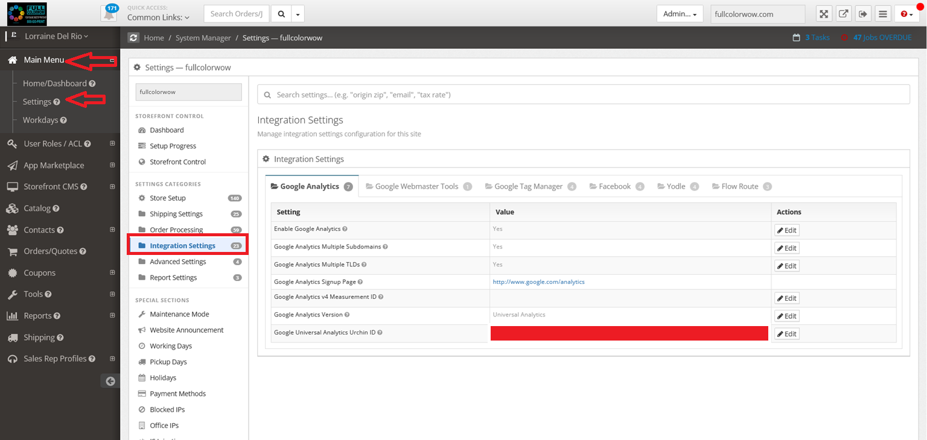Viewport: 927px width, 440px height.
Task: Open the Lorraine Del Rio user dropdown
Action: coord(57,36)
